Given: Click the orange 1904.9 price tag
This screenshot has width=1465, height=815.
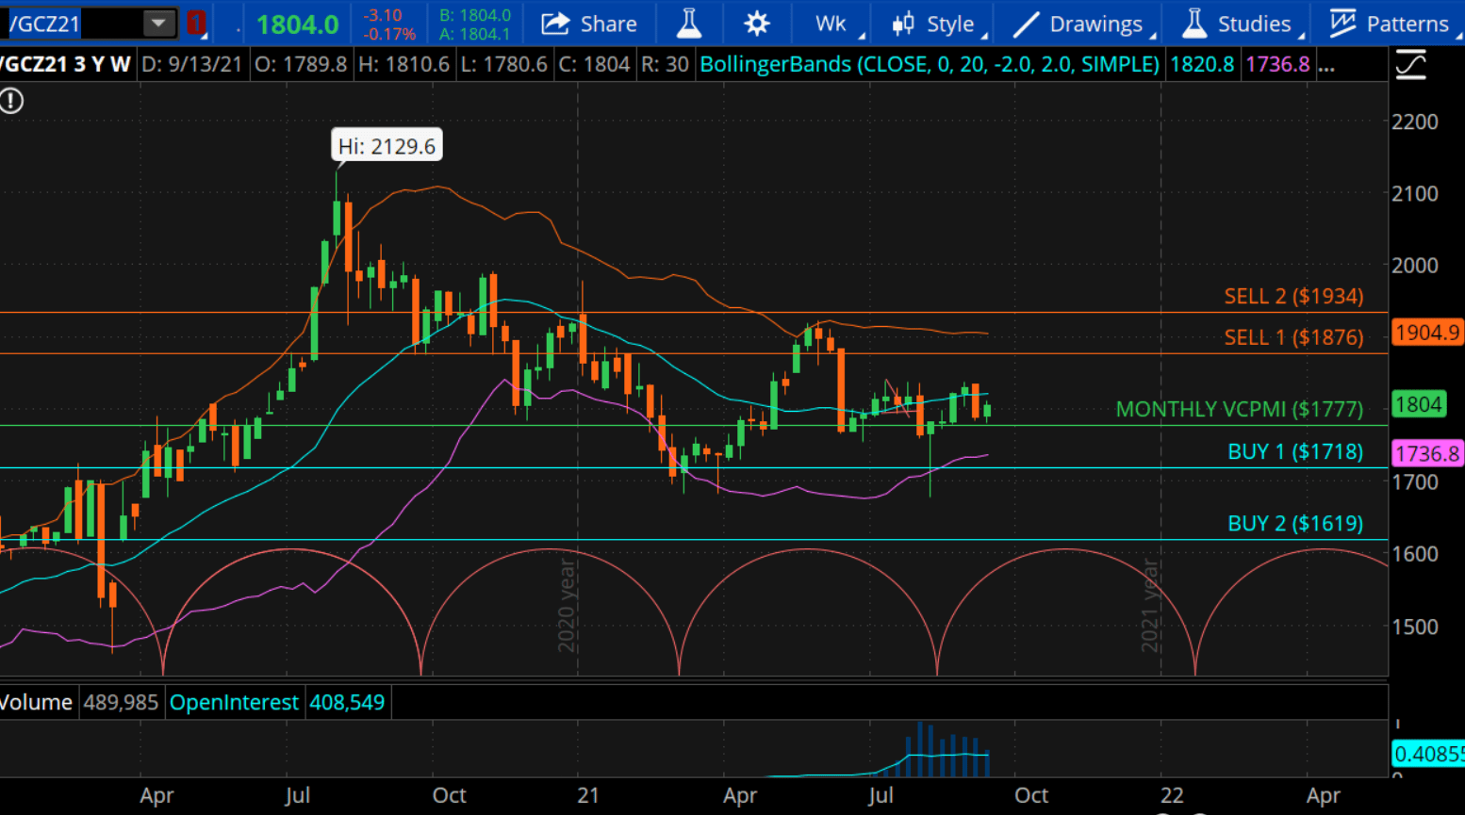Looking at the screenshot, I should 1426,333.
